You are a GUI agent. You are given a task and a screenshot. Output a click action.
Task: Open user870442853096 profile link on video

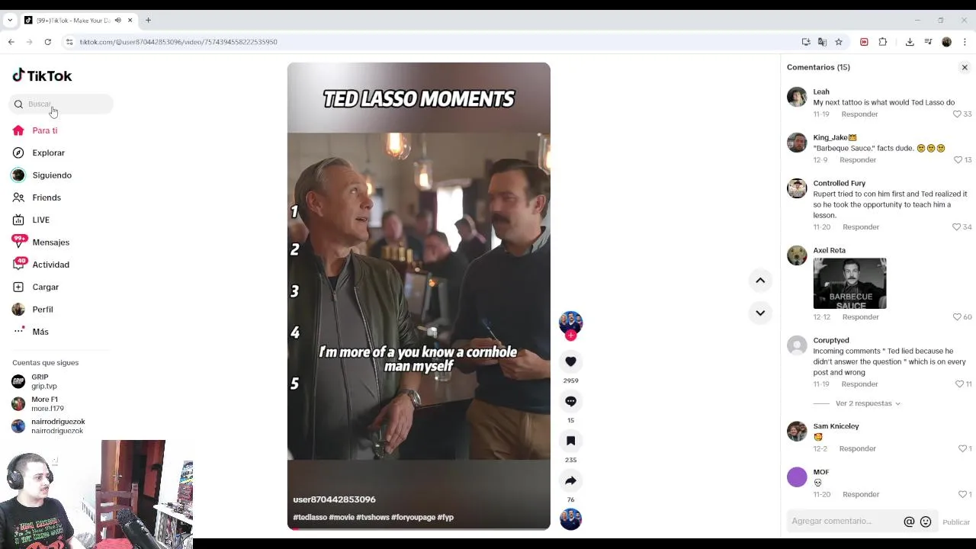coord(334,499)
